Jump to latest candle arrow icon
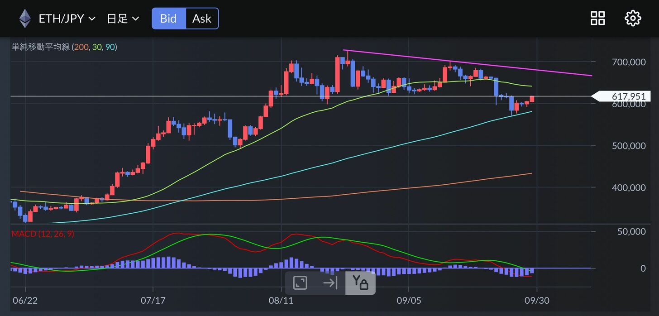Screen dimensions: 659x316 (330, 283)
